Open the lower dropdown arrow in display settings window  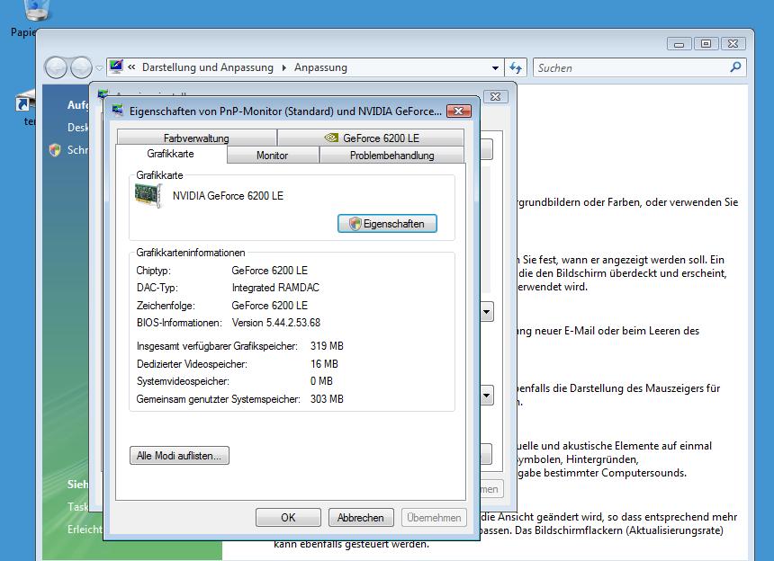click(x=487, y=395)
